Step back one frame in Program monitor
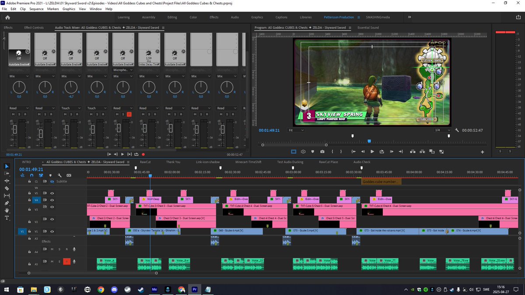The image size is (525, 295). pyautogui.click(x=363, y=152)
